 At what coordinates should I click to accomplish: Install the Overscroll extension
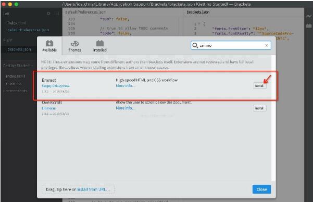[x=259, y=108]
